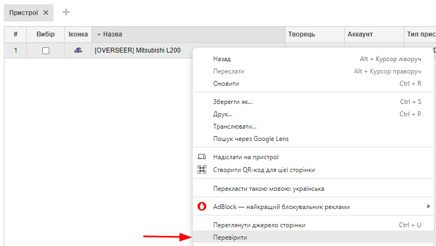436x246 pixels.
Task: Click the Аккаунт column header
Action: pyautogui.click(x=374, y=34)
